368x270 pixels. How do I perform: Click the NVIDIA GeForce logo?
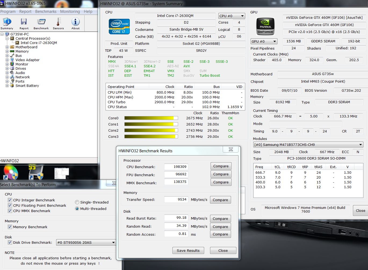coord(265,26)
